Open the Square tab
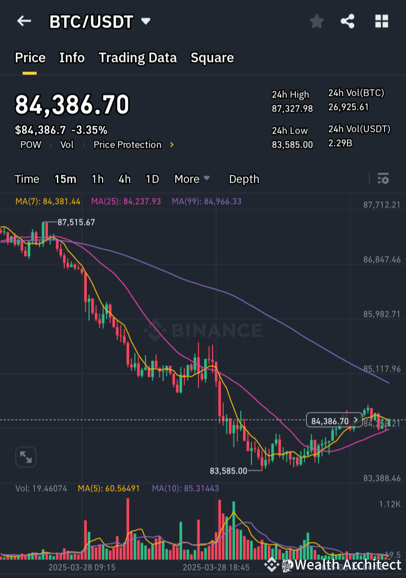 [212, 58]
